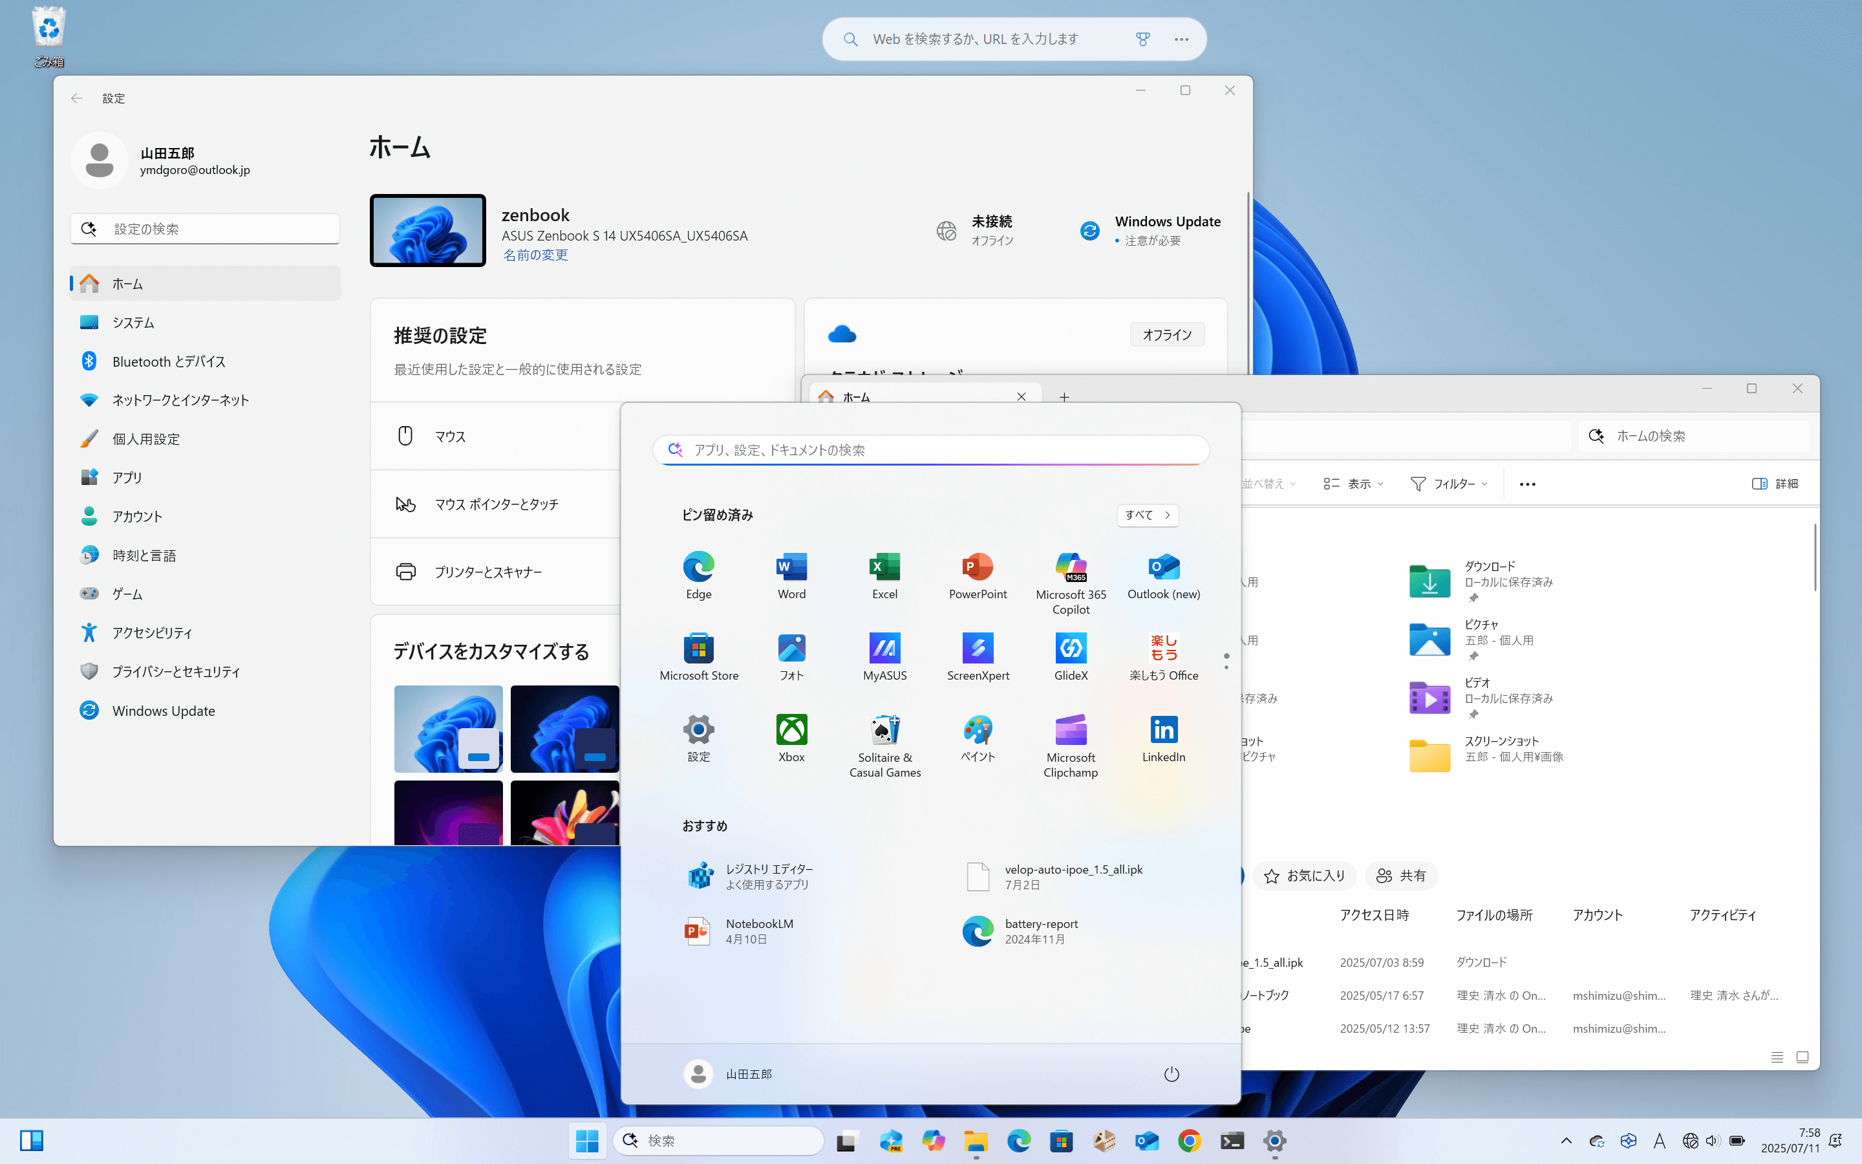Open Microsoft Clipchamp

(1071, 746)
